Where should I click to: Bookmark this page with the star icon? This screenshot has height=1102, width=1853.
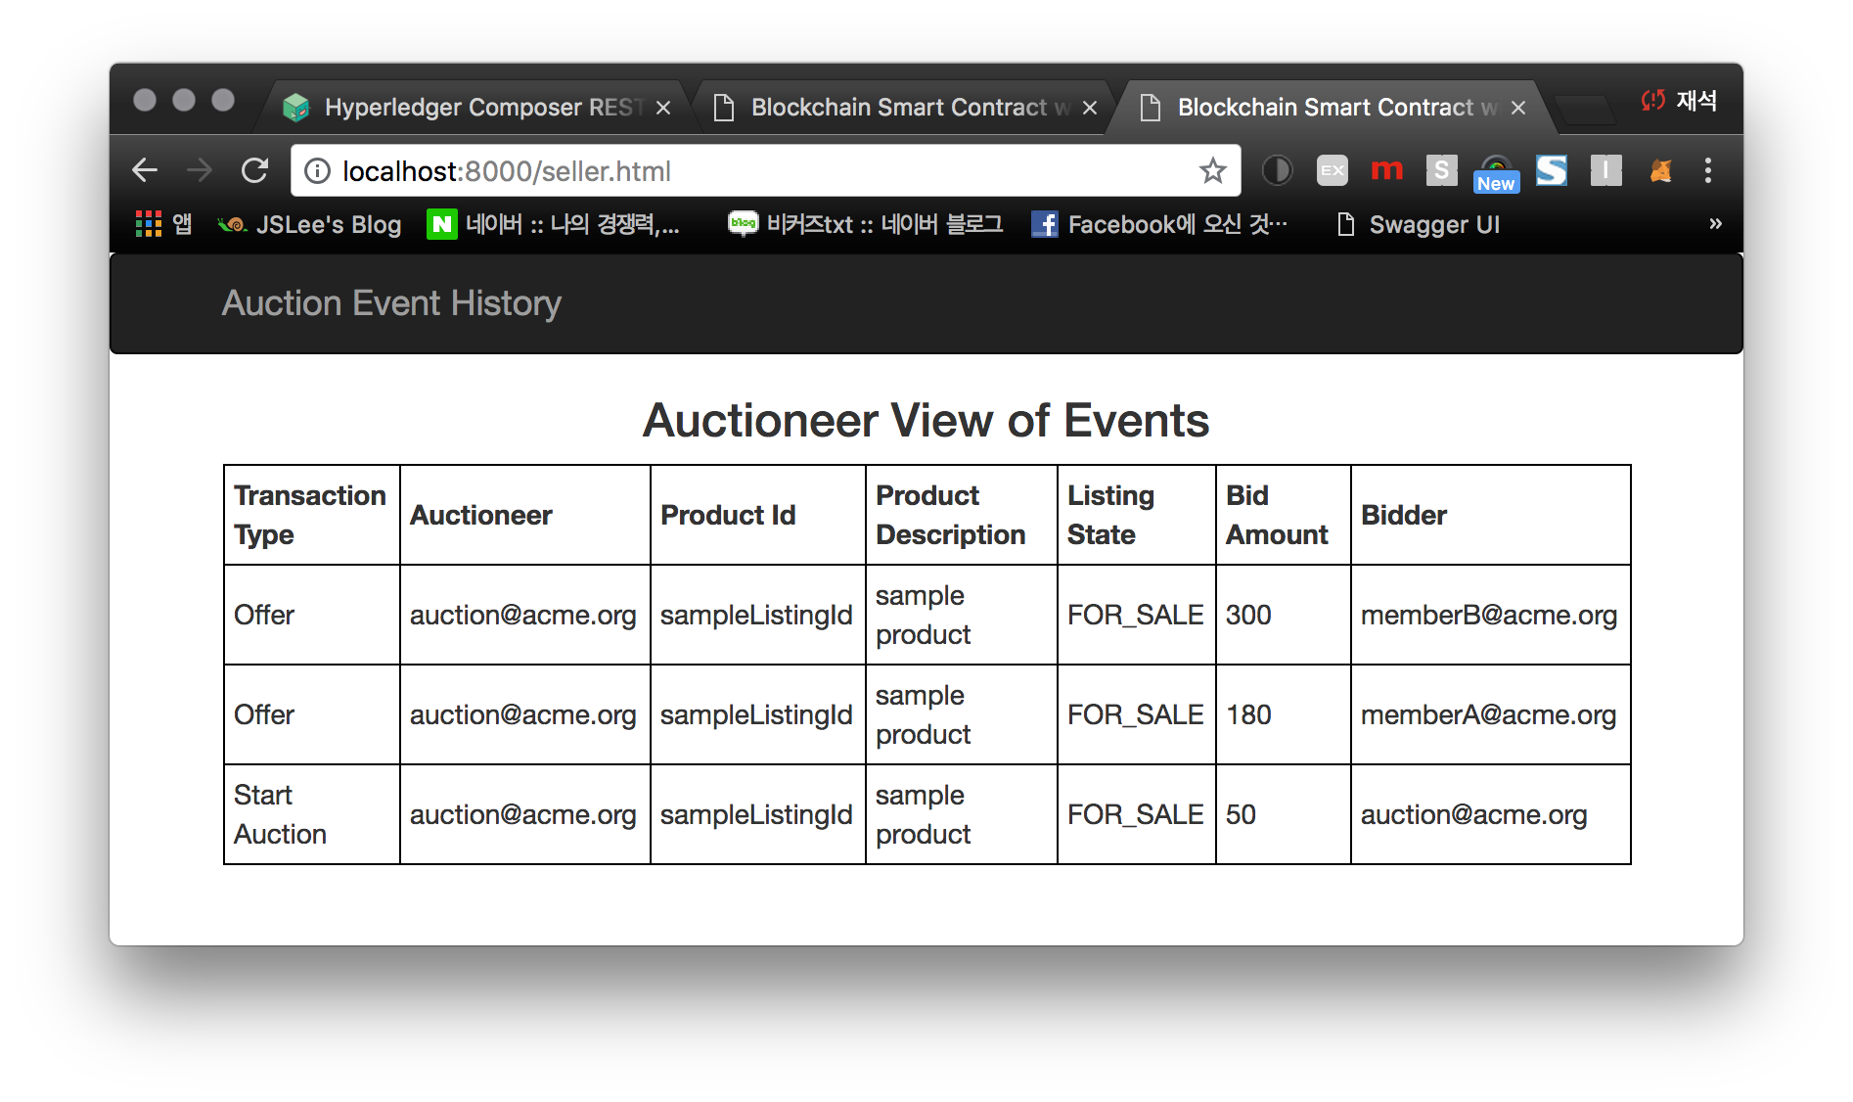(1212, 170)
